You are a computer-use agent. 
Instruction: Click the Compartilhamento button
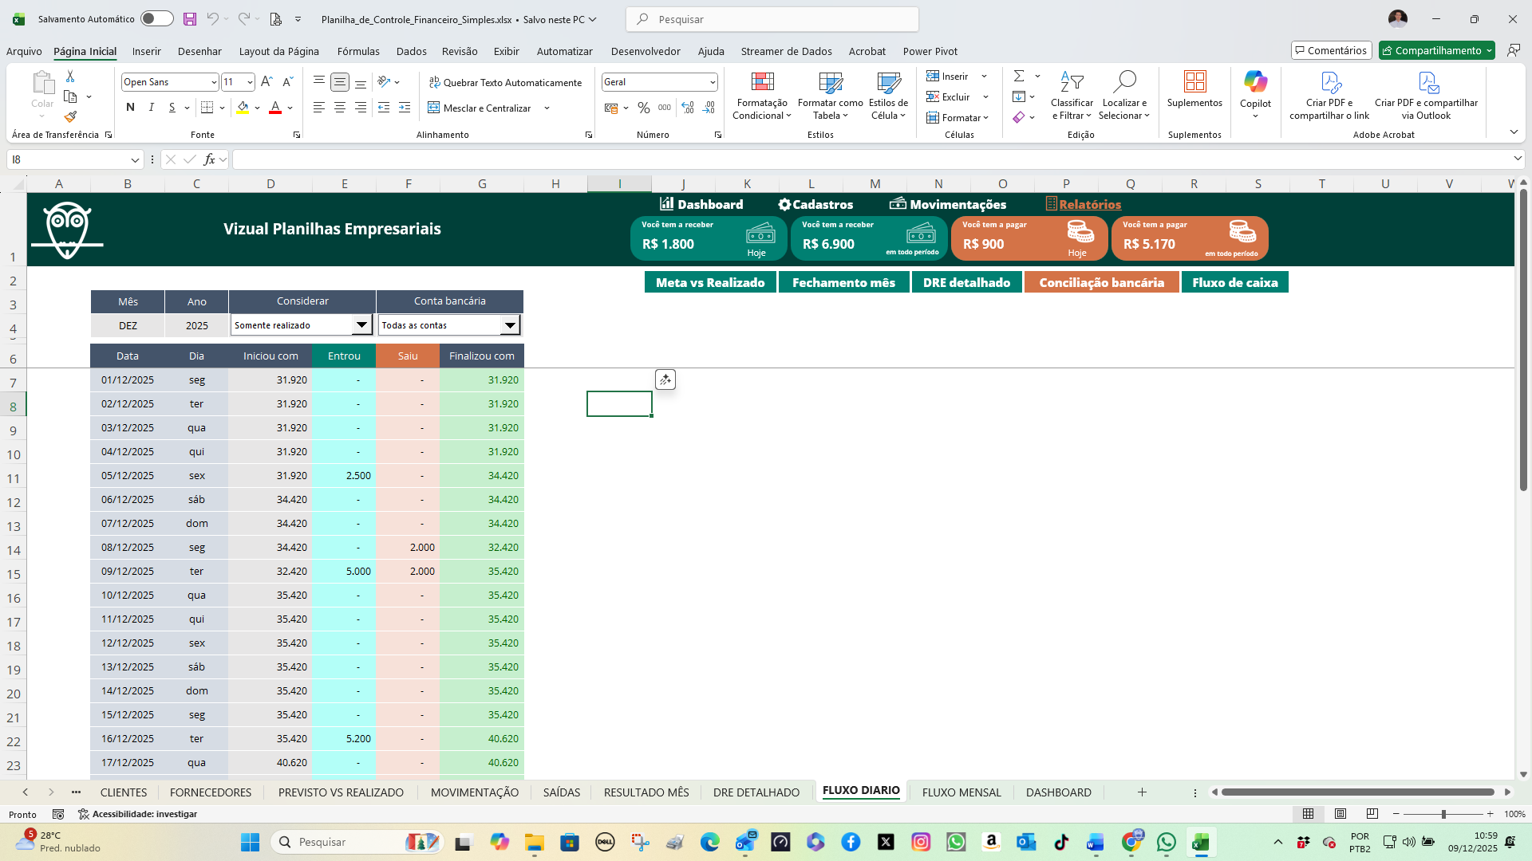point(1437,50)
